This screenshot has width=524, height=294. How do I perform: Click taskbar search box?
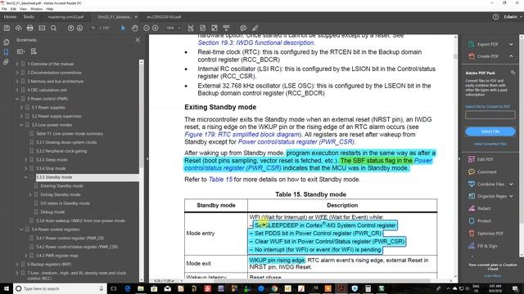60,288
